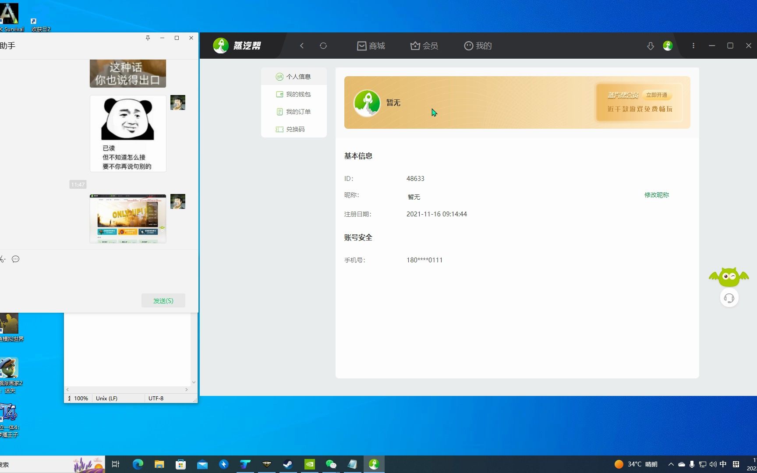Open the chat history bubble icon
757x473 pixels.
tap(16, 259)
